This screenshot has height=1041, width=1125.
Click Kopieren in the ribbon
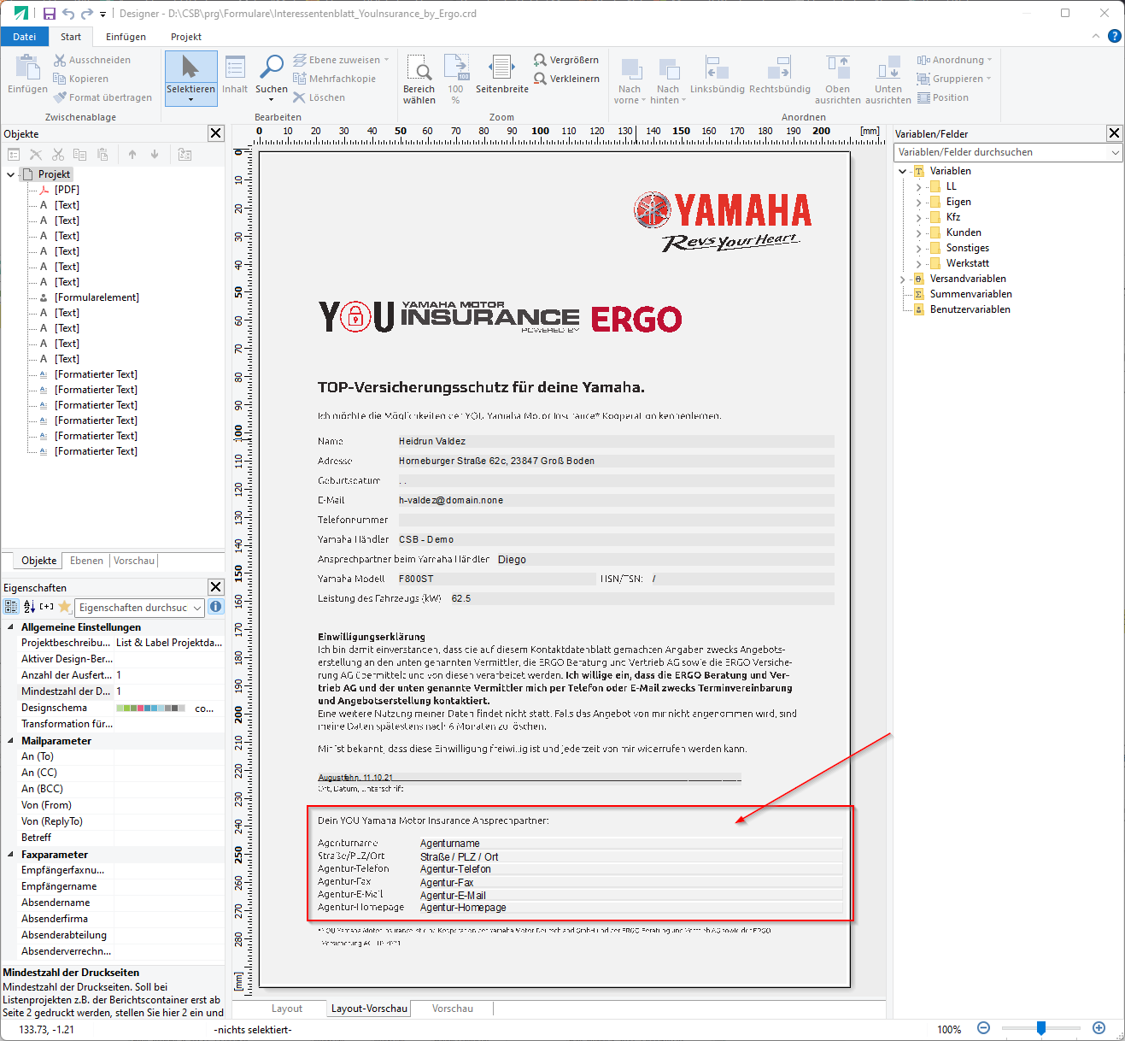(x=80, y=79)
